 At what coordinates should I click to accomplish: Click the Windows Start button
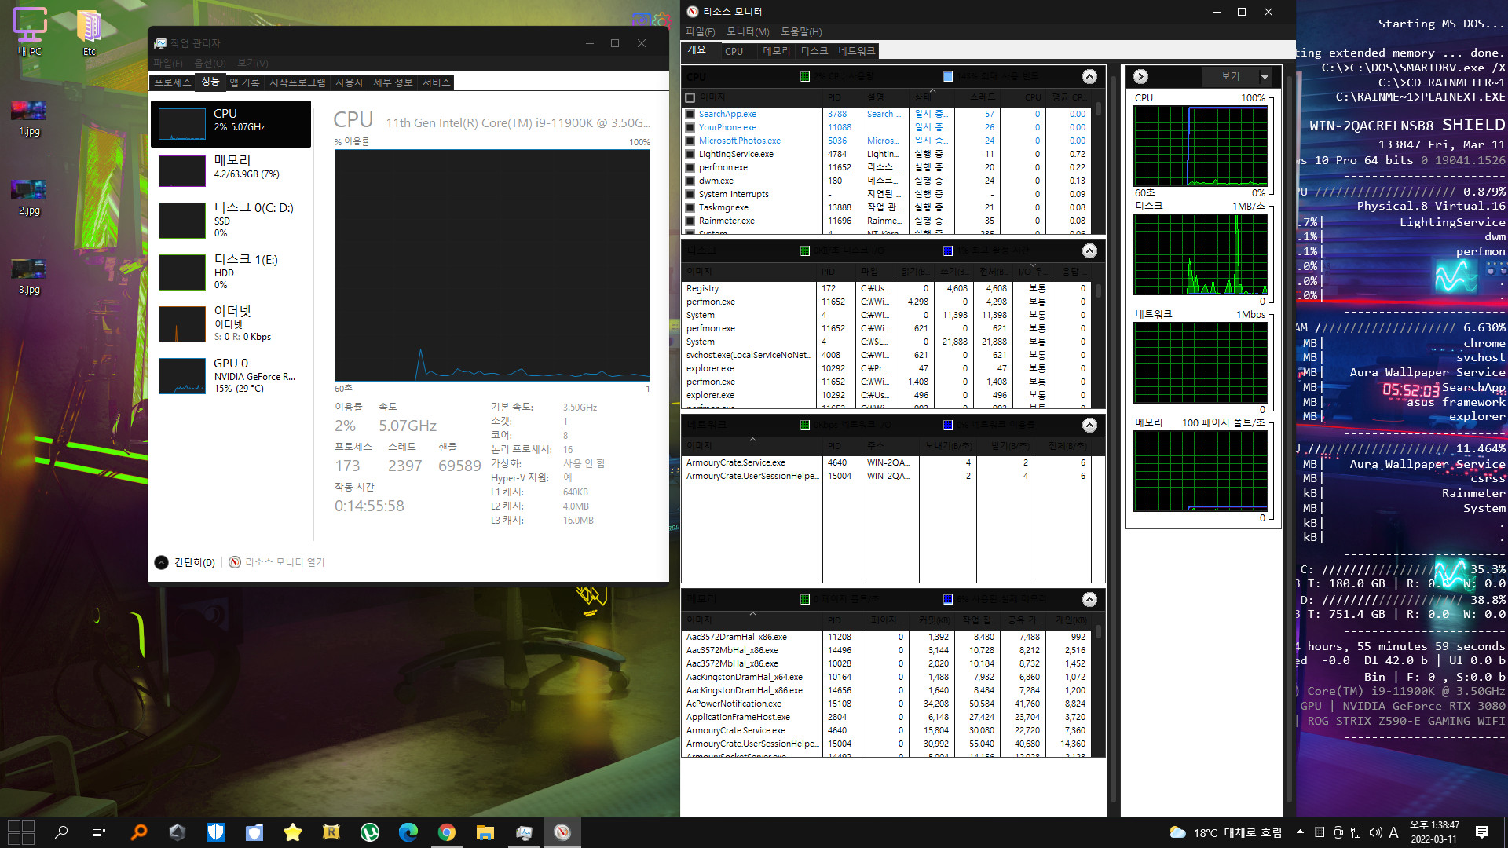point(21,832)
